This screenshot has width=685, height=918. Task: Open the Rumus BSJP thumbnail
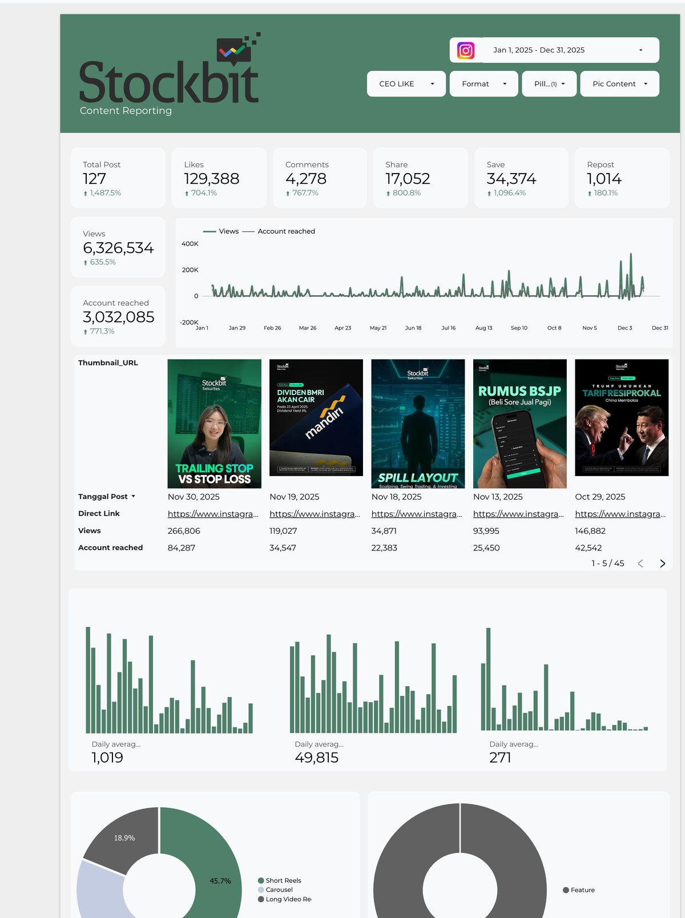click(x=520, y=424)
